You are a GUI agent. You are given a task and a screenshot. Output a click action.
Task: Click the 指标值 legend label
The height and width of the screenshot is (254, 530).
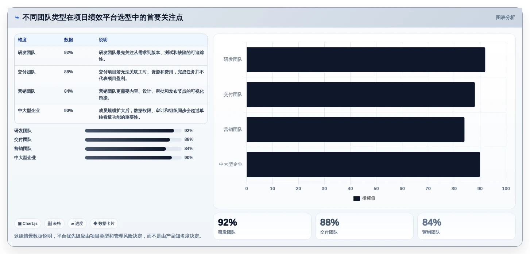click(369, 199)
